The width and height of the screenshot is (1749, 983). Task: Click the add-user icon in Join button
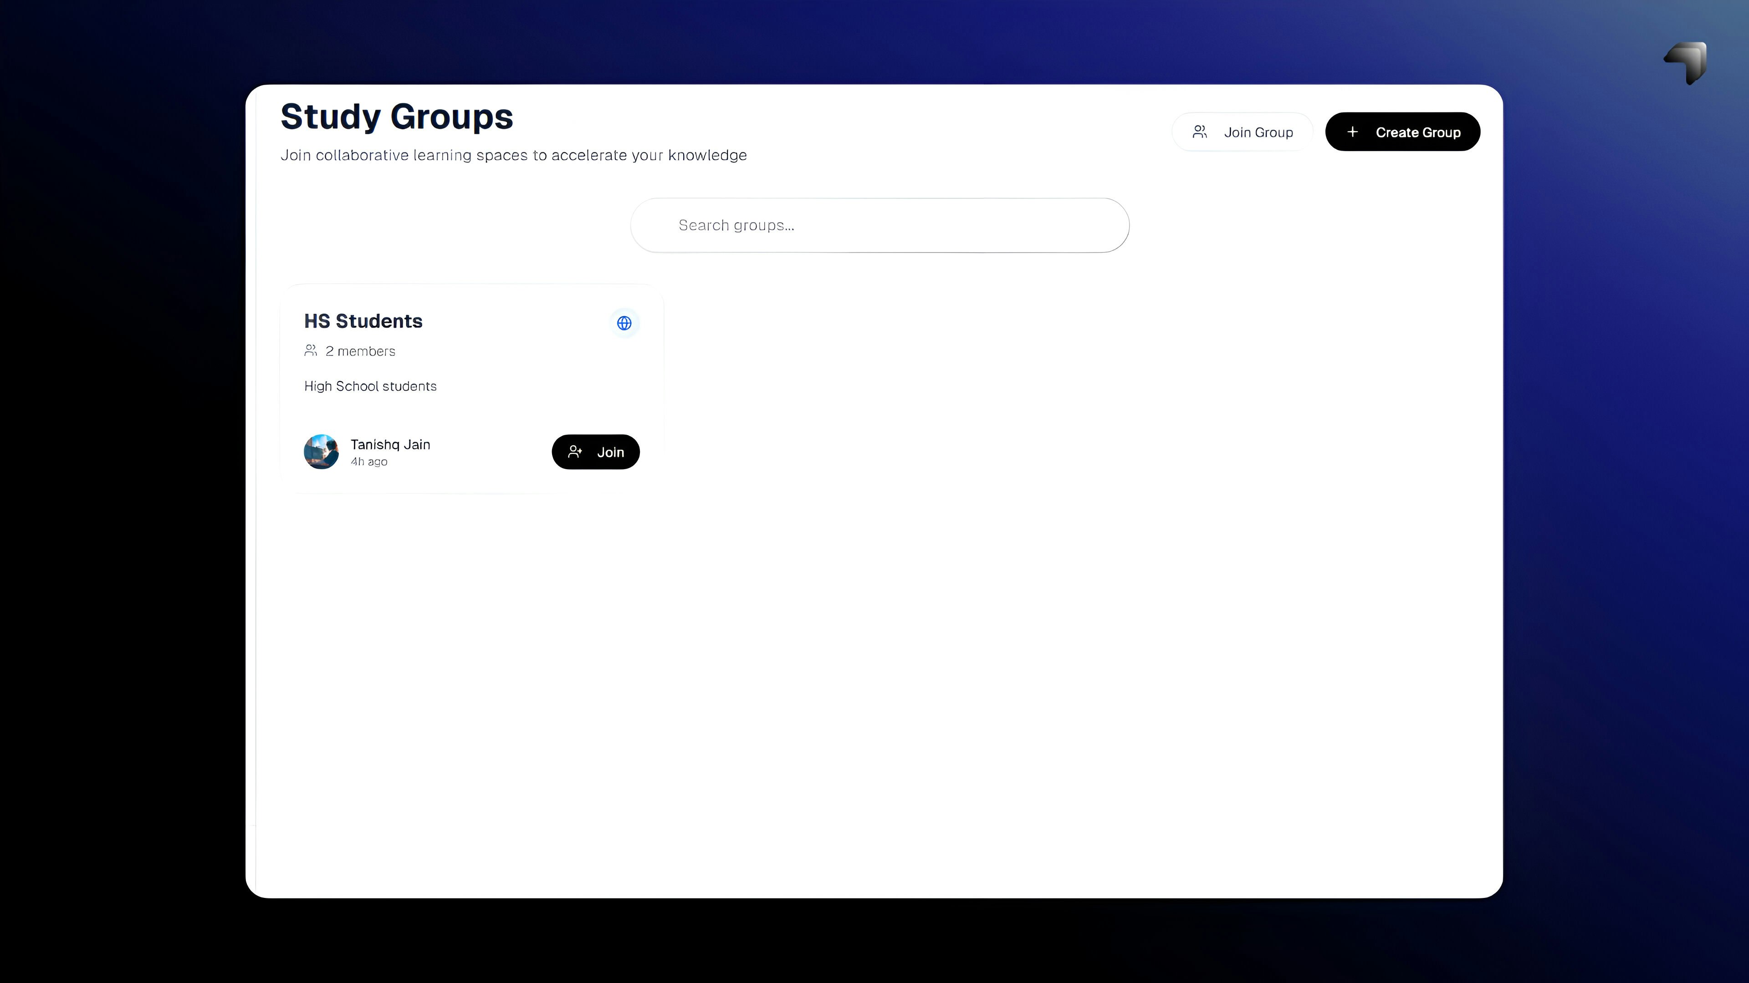575,452
